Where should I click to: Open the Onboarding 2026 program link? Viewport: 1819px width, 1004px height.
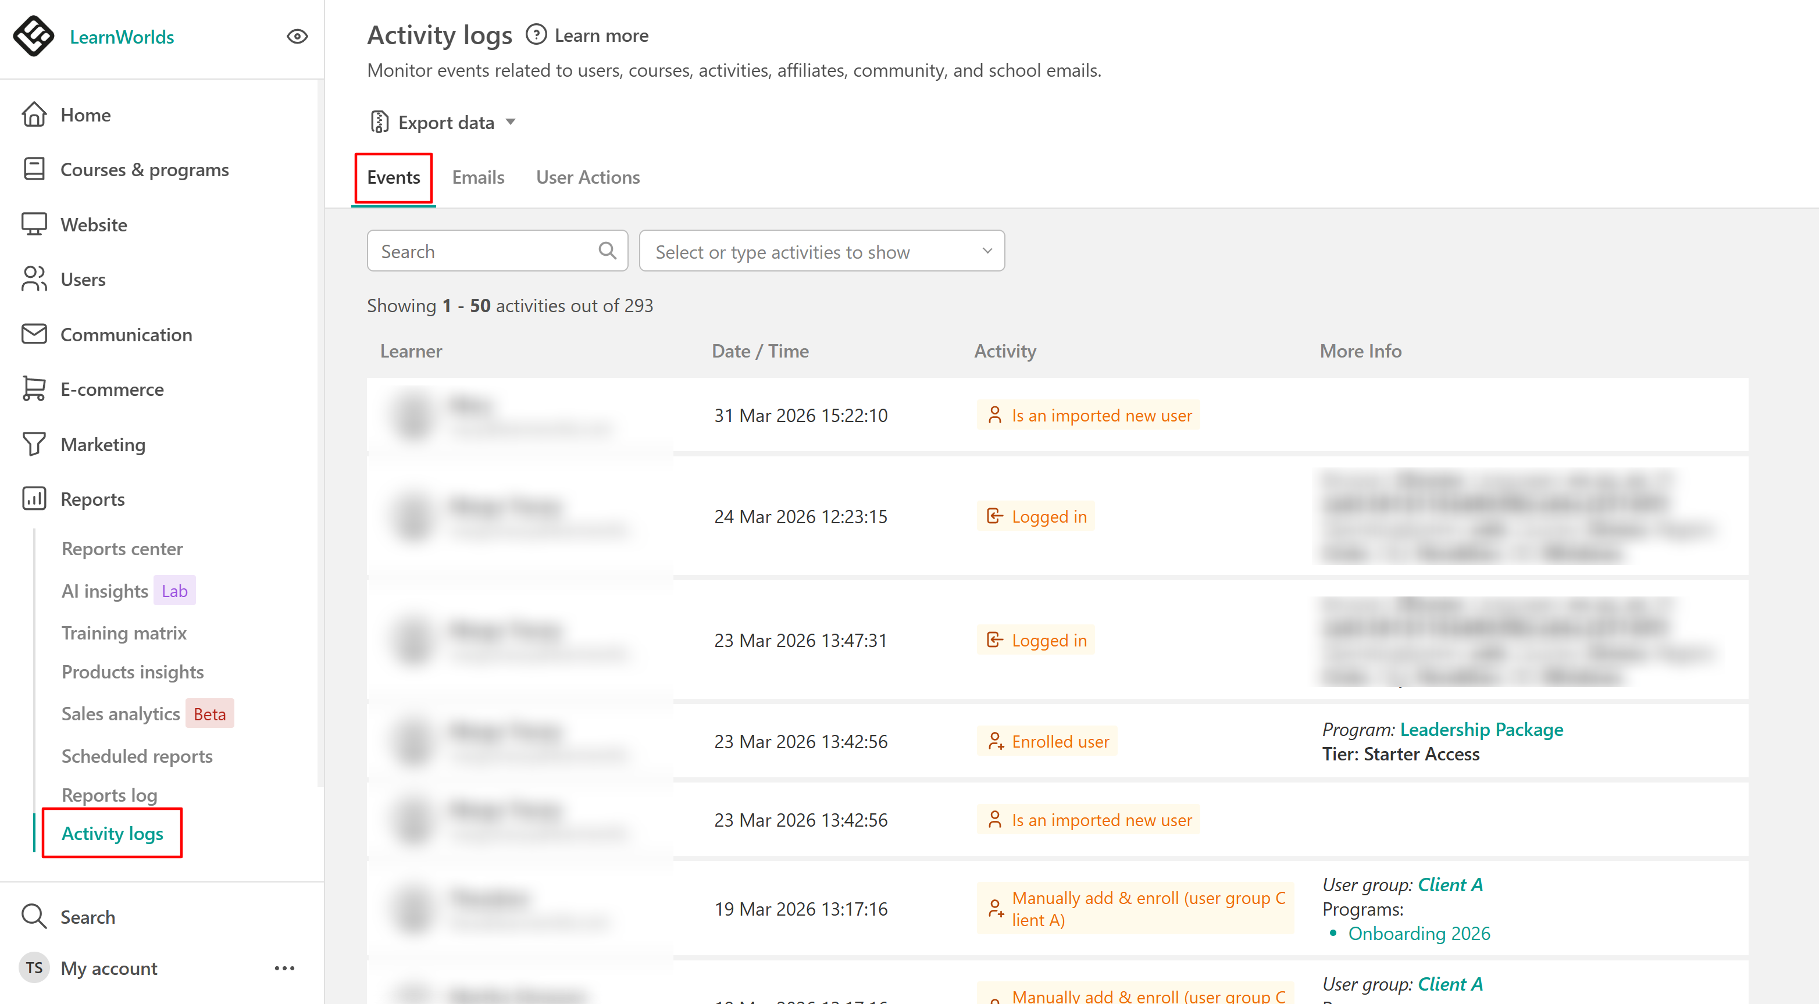(1419, 932)
